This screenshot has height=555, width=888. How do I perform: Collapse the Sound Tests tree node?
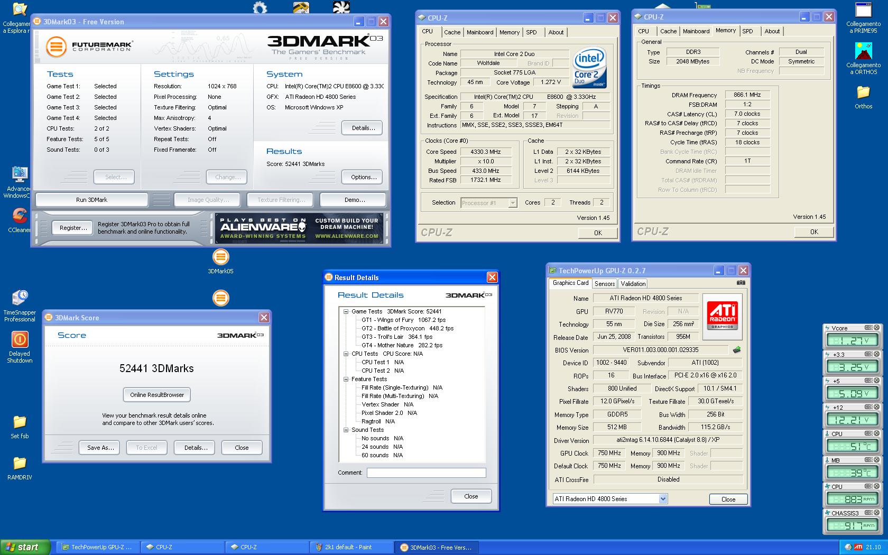click(346, 430)
